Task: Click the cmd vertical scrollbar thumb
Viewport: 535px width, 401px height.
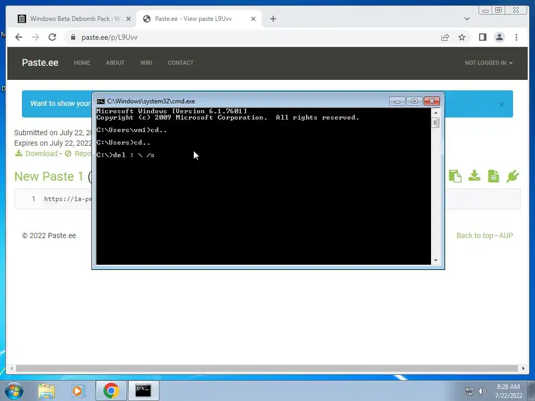Action: pyautogui.click(x=435, y=122)
